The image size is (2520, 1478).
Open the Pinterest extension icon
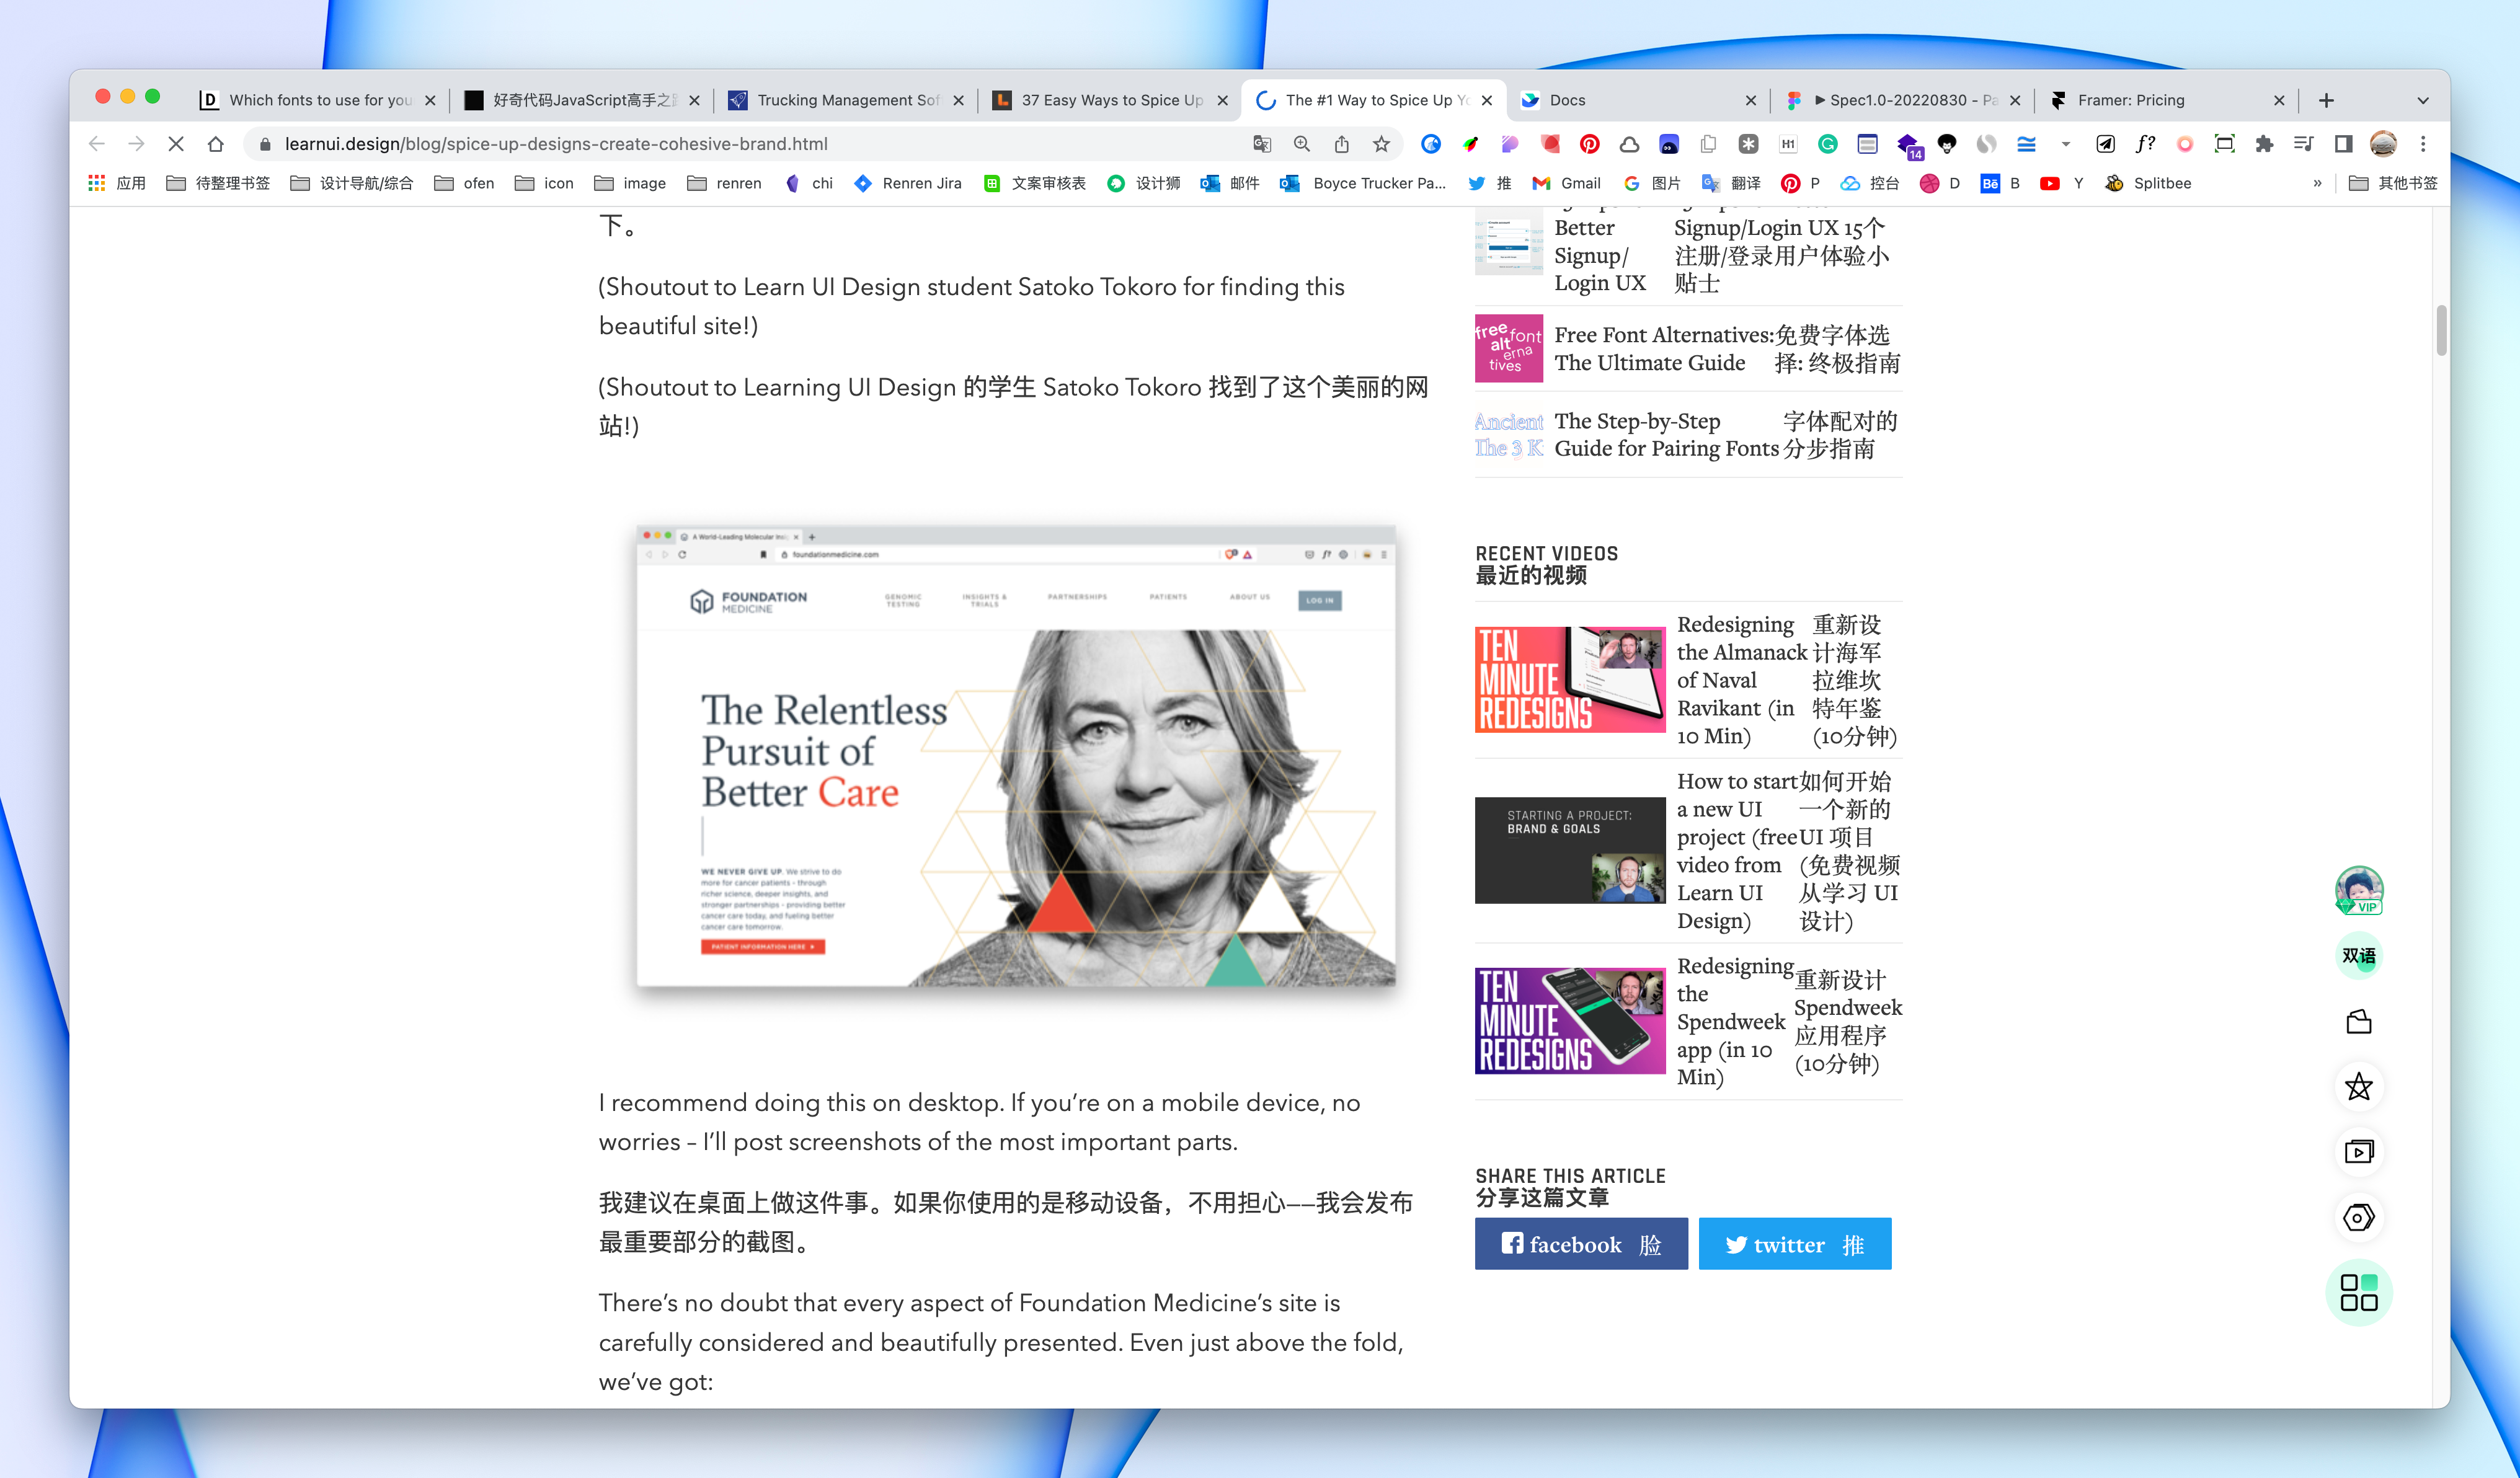tap(1589, 144)
